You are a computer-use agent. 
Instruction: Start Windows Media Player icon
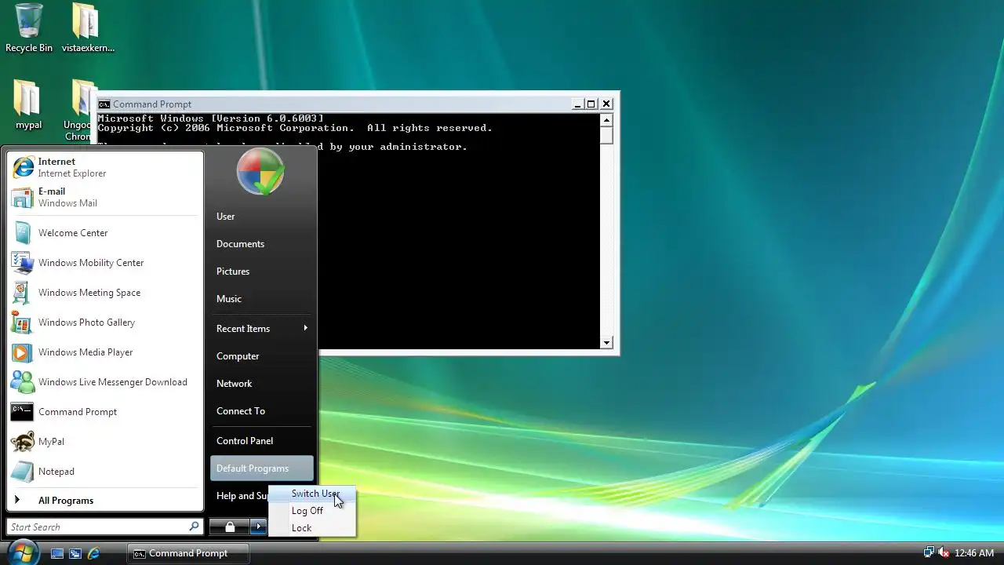tap(23, 352)
